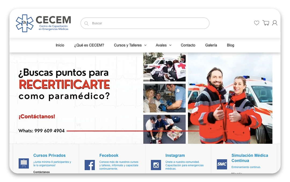Expand the Avales dropdown menu
Image resolution: width=290 pixels, height=182 pixels.
click(x=163, y=45)
